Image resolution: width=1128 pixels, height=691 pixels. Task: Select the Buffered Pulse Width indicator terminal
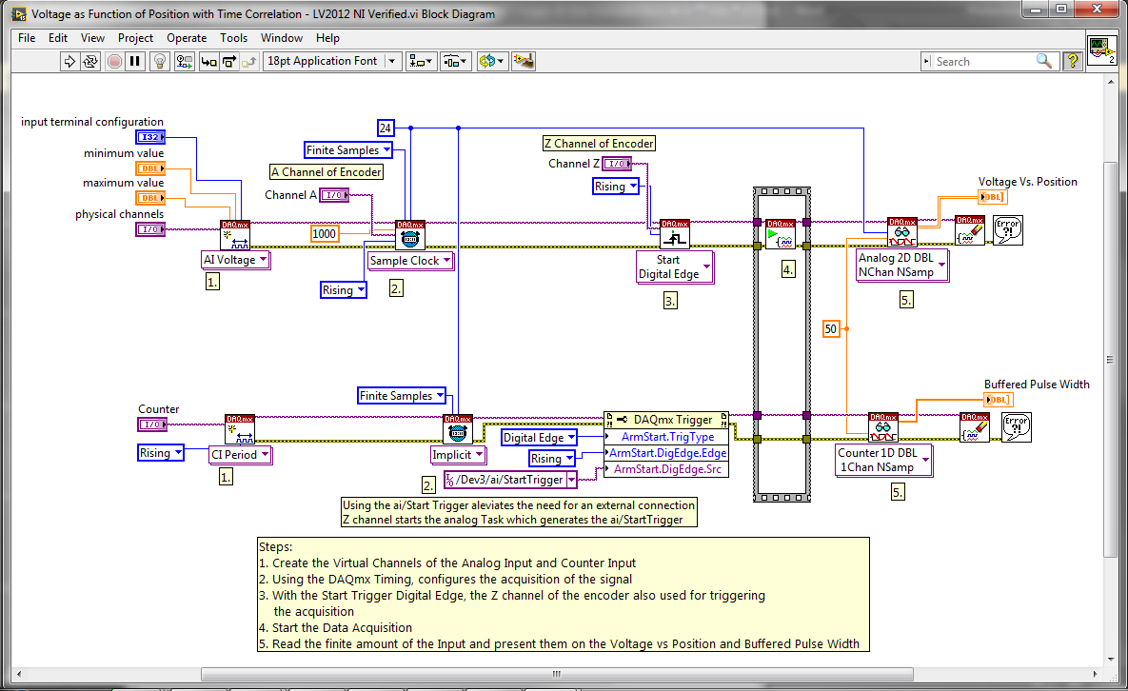pyautogui.click(x=998, y=400)
